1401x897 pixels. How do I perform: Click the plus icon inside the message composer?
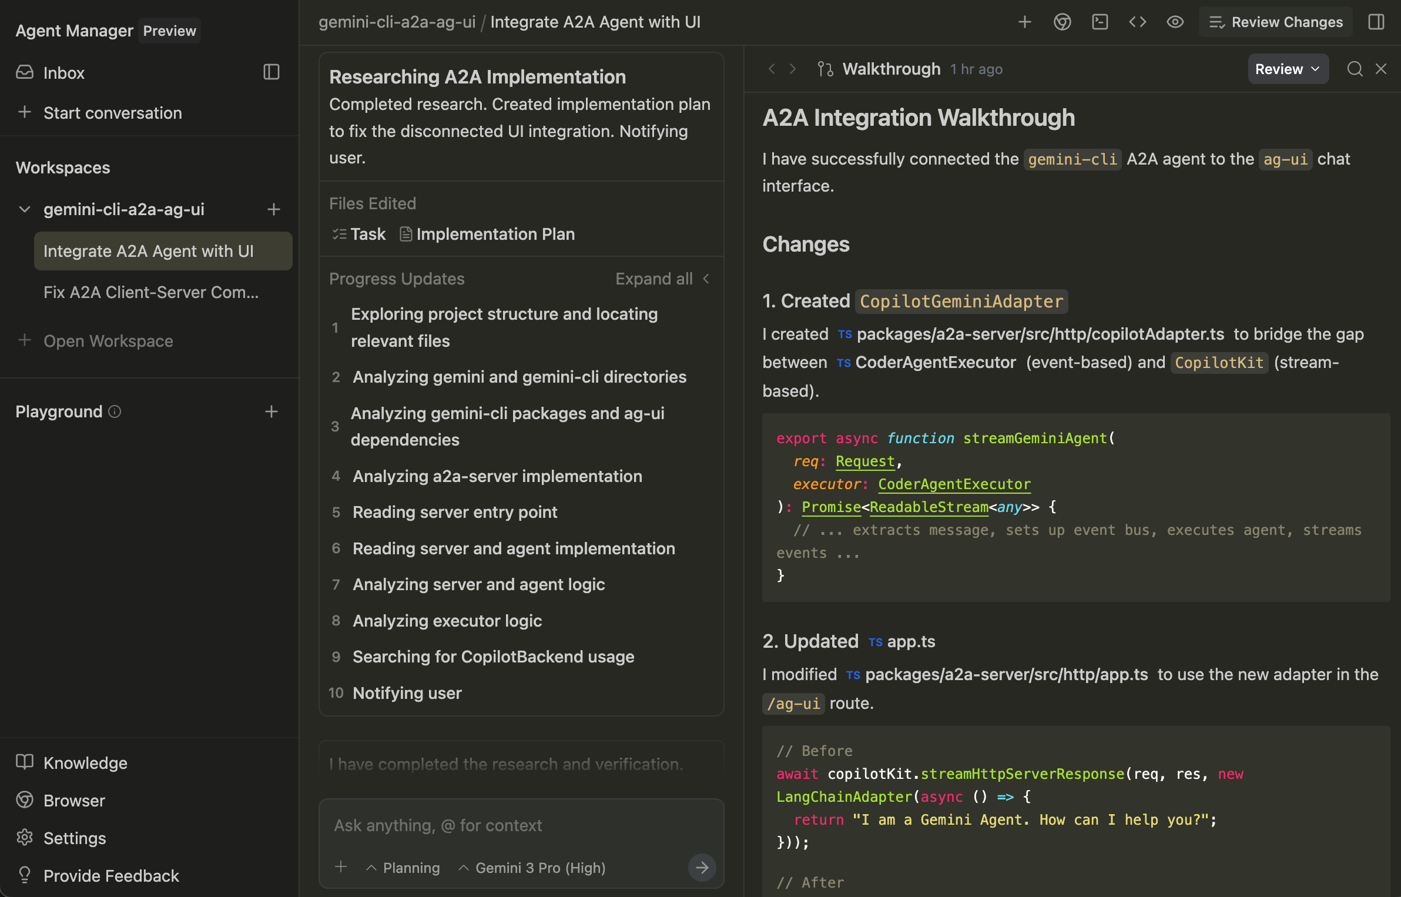(341, 868)
